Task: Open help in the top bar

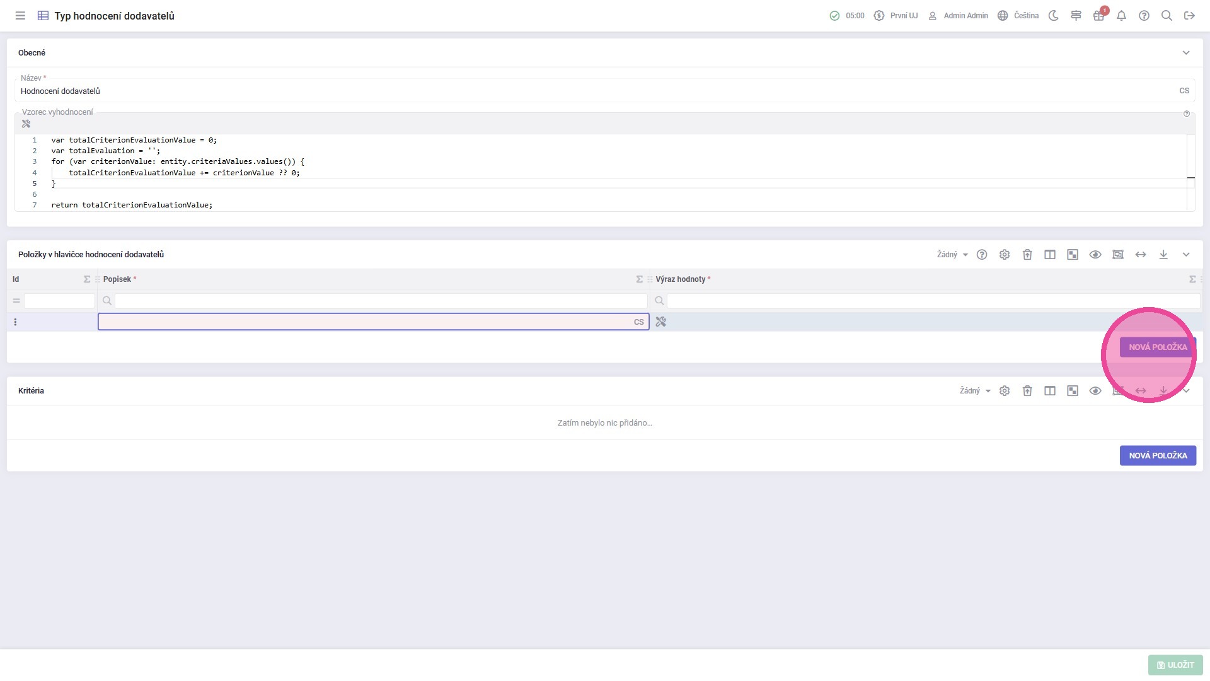Action: click(x=1144, y=16)
